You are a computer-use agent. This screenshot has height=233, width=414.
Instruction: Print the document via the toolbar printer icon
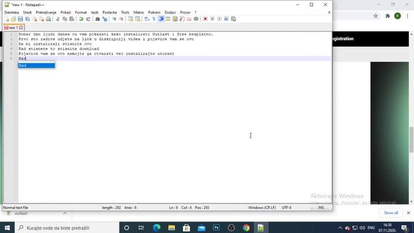(x=49, y=19)
